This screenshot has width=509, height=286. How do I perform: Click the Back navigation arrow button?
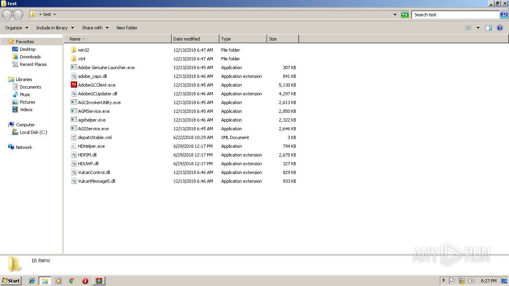point(7,15)
